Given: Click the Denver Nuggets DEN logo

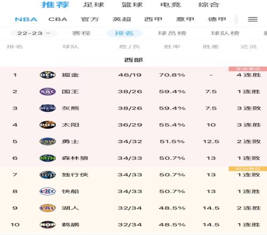Looking at the screenshot, I should point(48,75).
